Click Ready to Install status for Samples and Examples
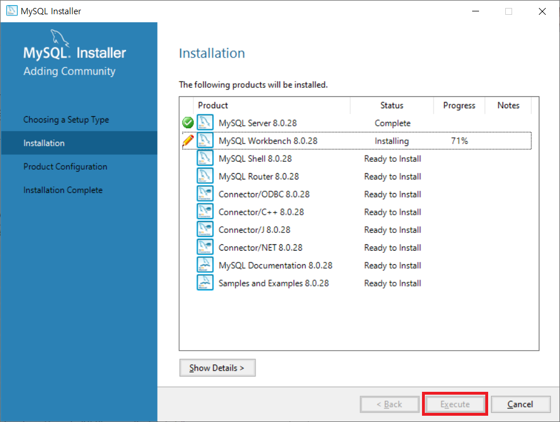 click(x=392, y=283)
